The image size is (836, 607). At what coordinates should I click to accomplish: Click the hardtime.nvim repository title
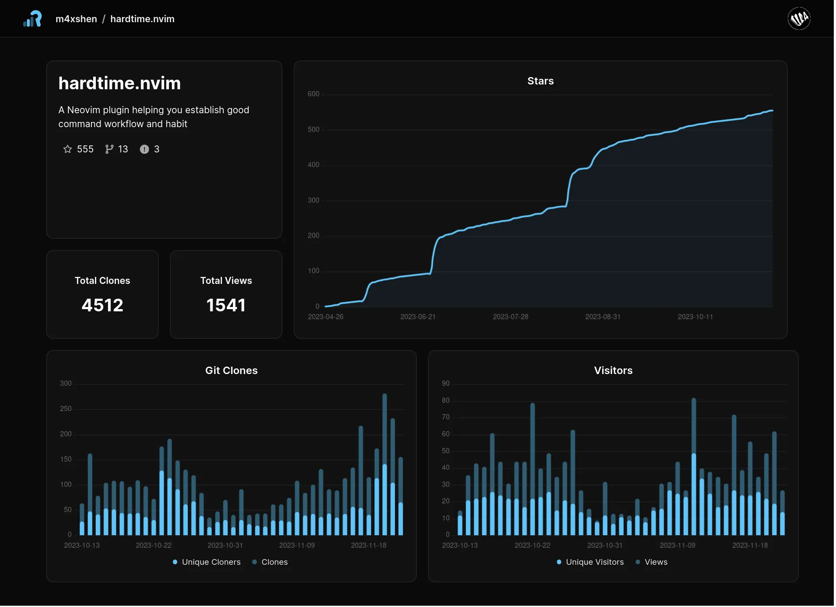tap(120, 83)
